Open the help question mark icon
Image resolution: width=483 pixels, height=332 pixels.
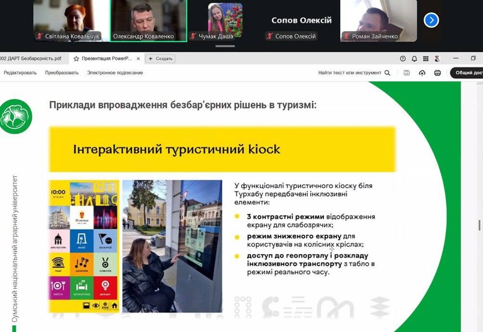pos(403,59)
